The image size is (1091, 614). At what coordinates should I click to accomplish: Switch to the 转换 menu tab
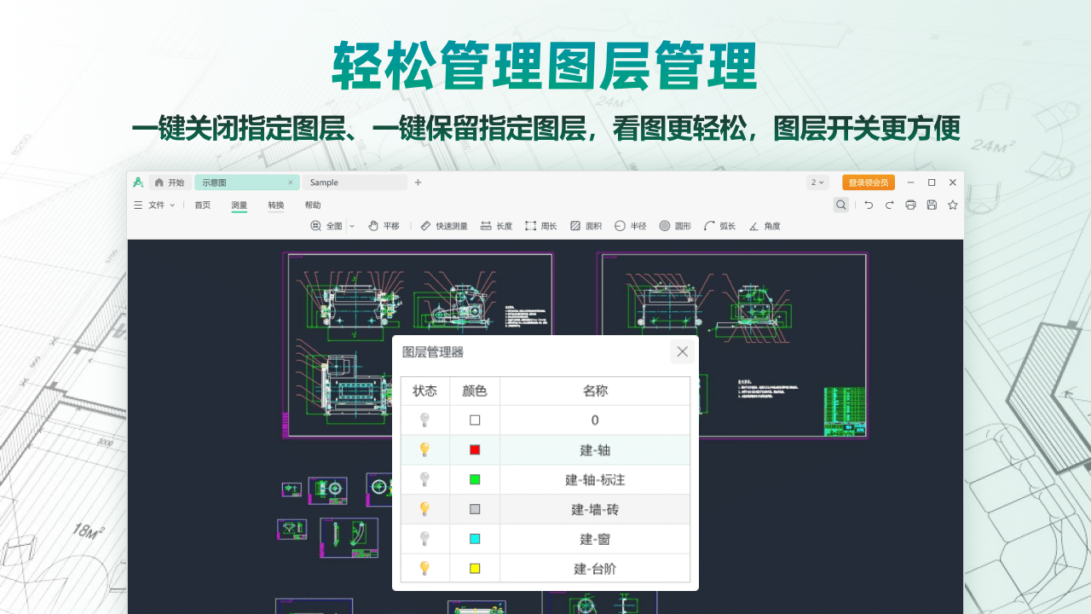click(276, 205)
